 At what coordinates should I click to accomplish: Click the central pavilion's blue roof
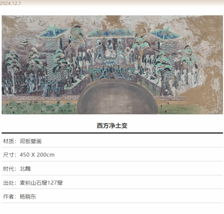[x=110, y=33]
